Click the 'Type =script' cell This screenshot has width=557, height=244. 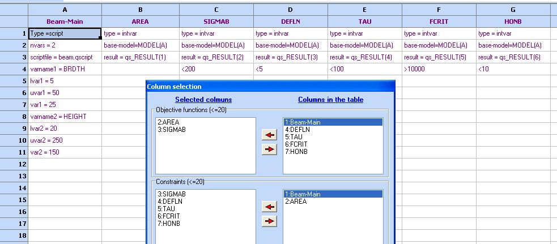65,33
